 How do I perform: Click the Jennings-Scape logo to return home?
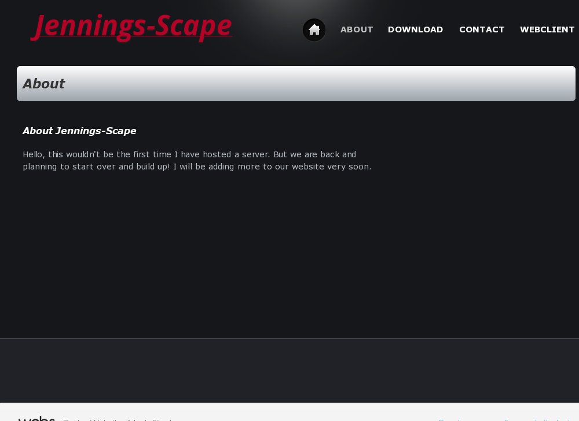click(x=131, y=24)
